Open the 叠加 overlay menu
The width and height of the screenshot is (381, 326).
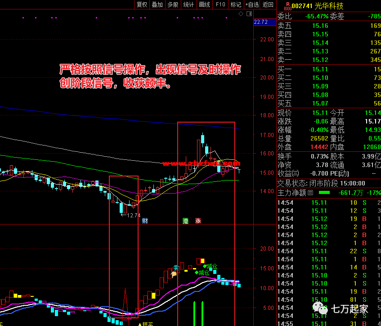pyautogui.click(x=157, y=4)
